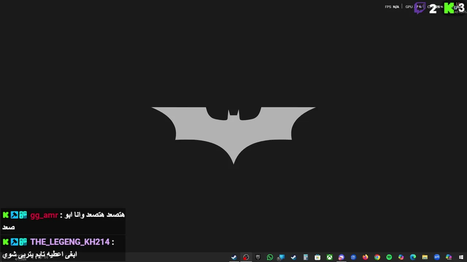Viewport: 467px width, 262px height.
Task: Click the THE_LEGENG_KH214 username in chat
Action: click(70, 242)
